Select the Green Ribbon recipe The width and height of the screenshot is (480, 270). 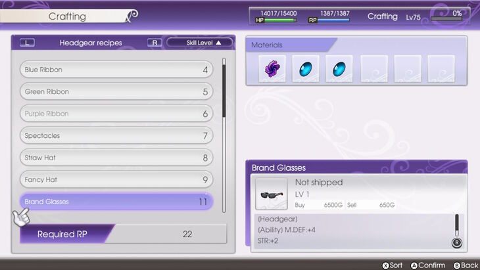[116, 92]
